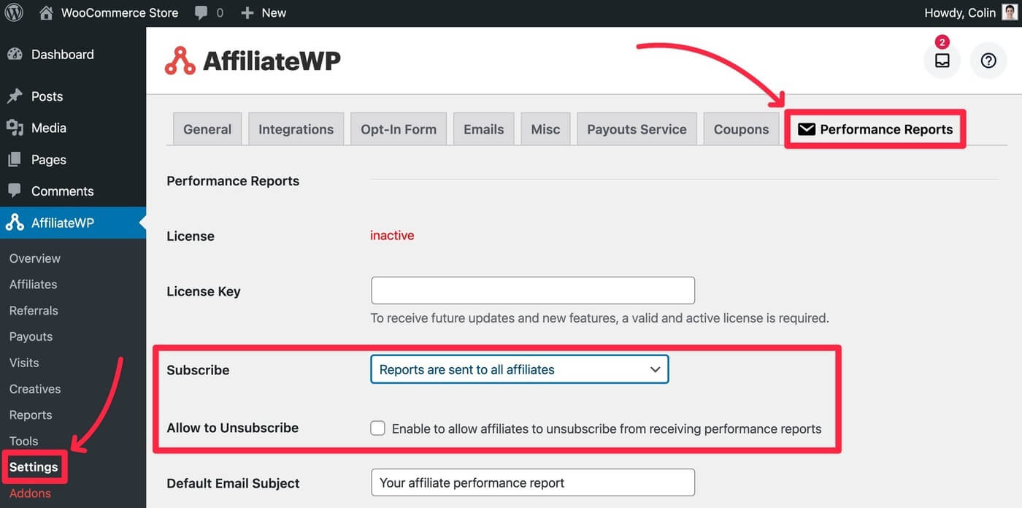The width and height of the screenshot is (1022, 508).
Task: Open the Payouts Service tab
Action: pyautogui.click(x=637, y=129)
